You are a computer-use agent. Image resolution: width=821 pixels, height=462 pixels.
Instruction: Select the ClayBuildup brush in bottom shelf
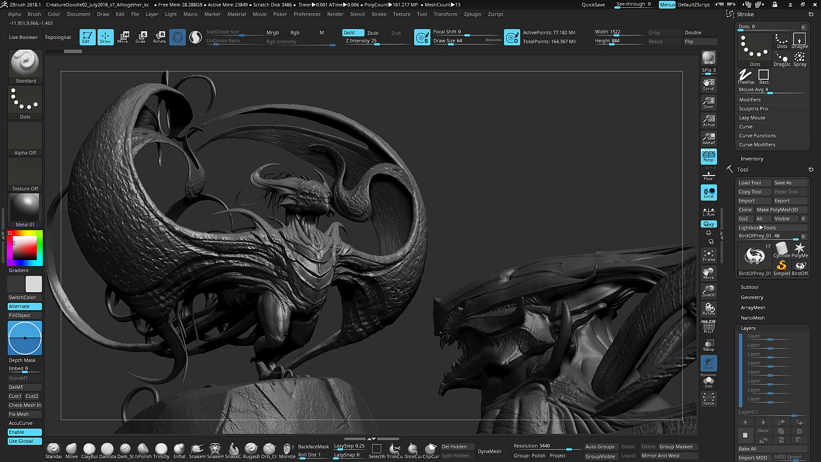[x=89, y=451]
